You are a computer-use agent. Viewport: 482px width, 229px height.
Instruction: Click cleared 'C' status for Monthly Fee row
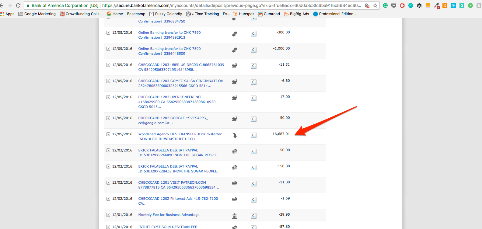[253, 216]
